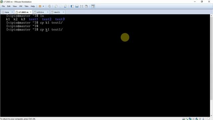Click scrollbar up arrow of console
The height and width of the screenshot is (120, 213).
pyautogui.click(x=211, y=16)
